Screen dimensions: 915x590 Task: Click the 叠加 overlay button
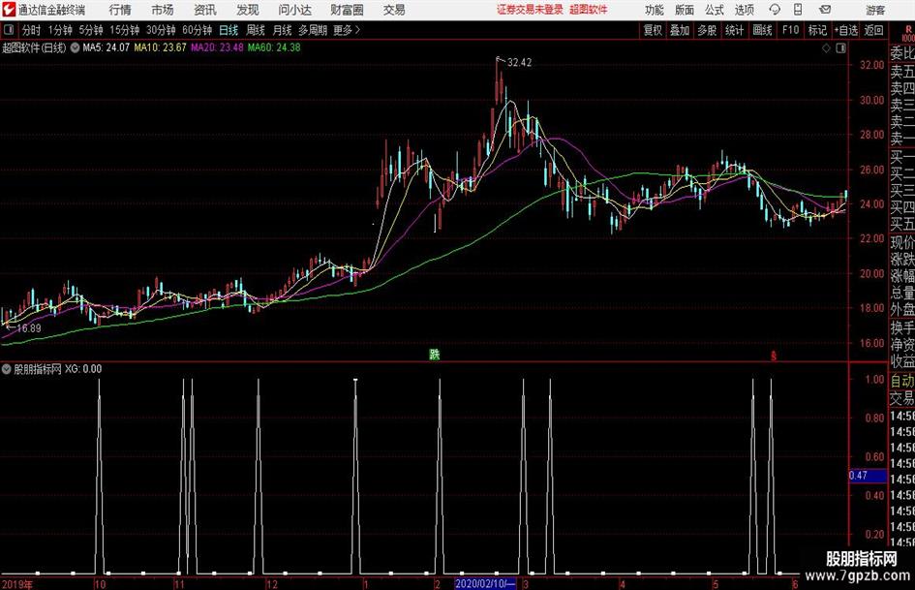pyautogui.click(x=680, y=30)
